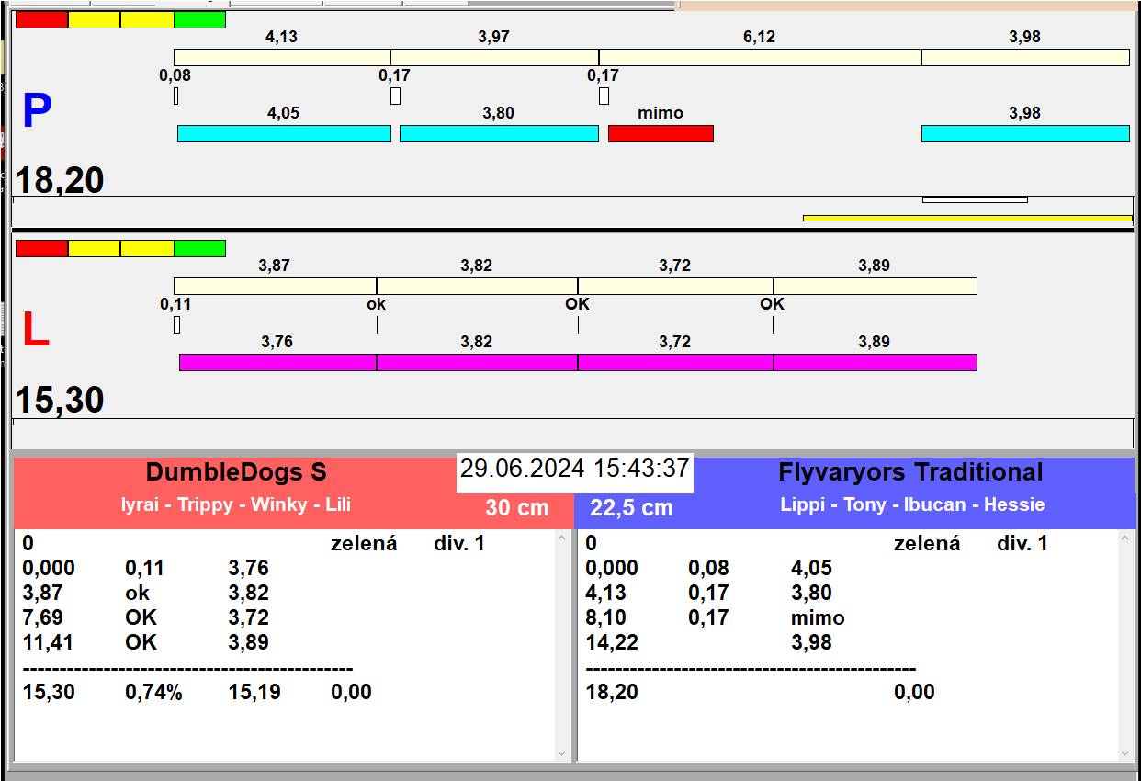Click the cyan 3,80 run bar
The width and height of the screenshot is (1141, 781).
click(x=499, y=134)
